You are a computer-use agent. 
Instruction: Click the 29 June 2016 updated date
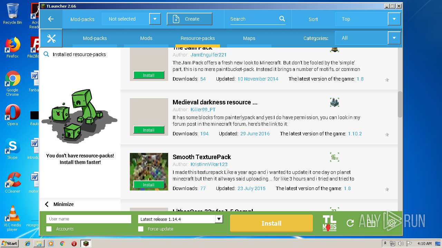pos(255,134)
